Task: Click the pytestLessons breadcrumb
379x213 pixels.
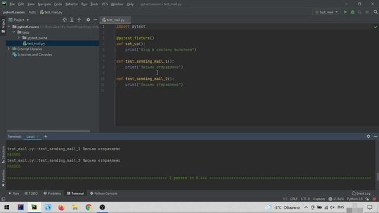Action: 14,12
